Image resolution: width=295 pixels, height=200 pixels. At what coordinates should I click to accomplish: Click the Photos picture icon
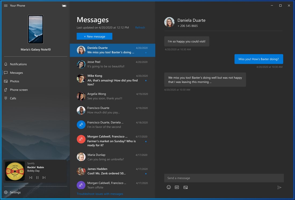point(6,81)
